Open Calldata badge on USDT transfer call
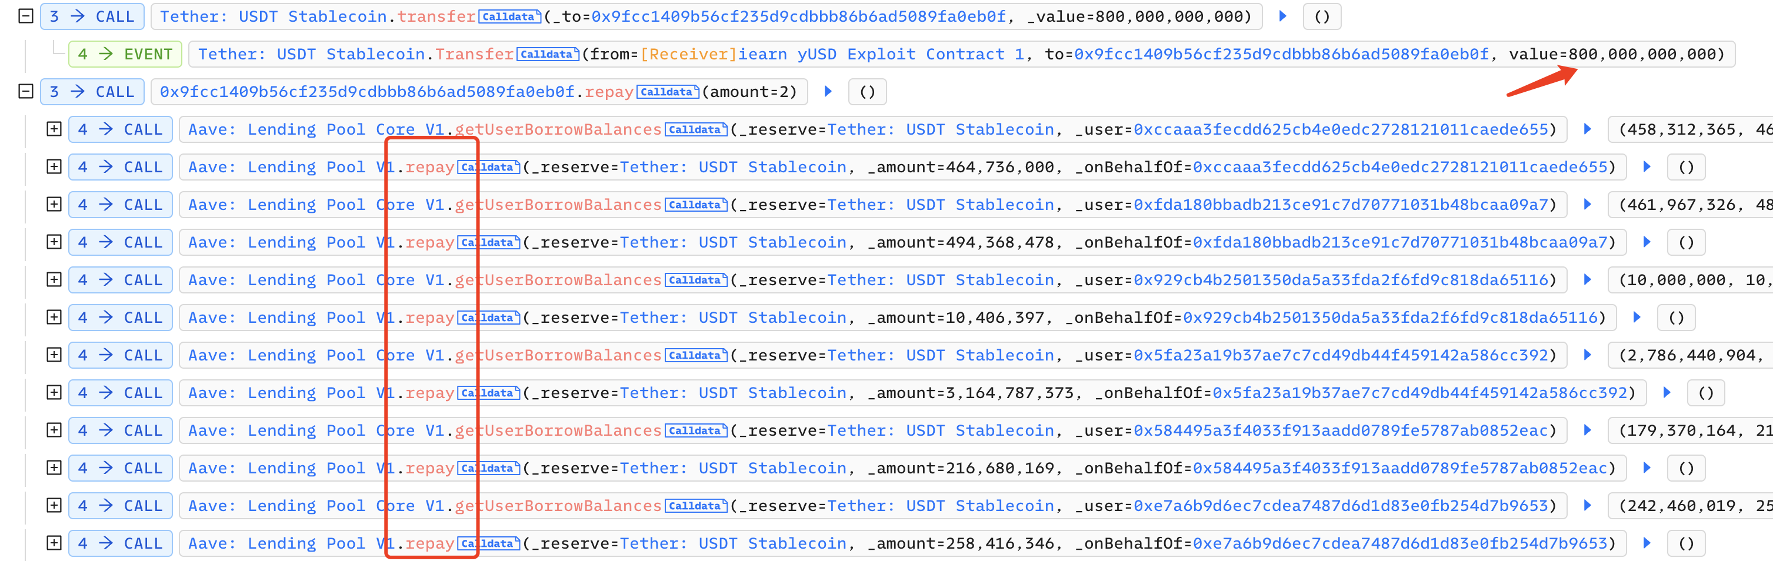Viewport: 1773px width, 561px height. [x=510, y=16]
